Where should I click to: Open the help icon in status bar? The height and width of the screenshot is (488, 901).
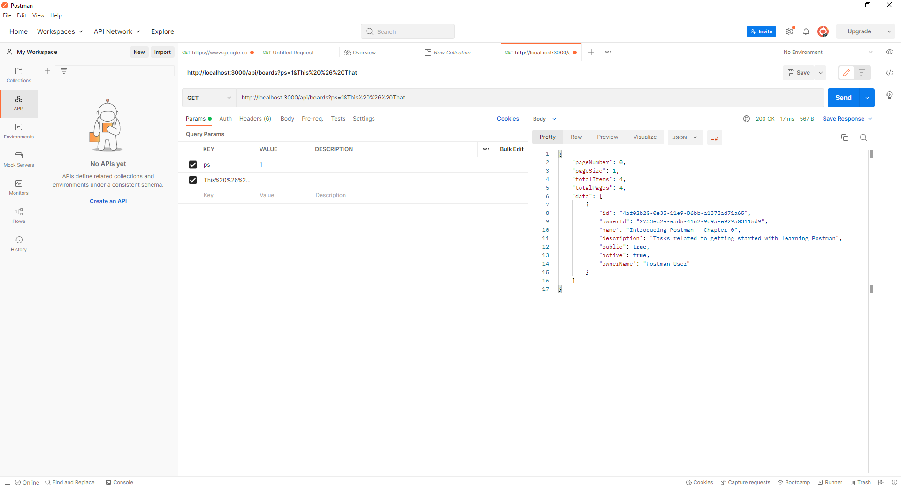[894, 482]
